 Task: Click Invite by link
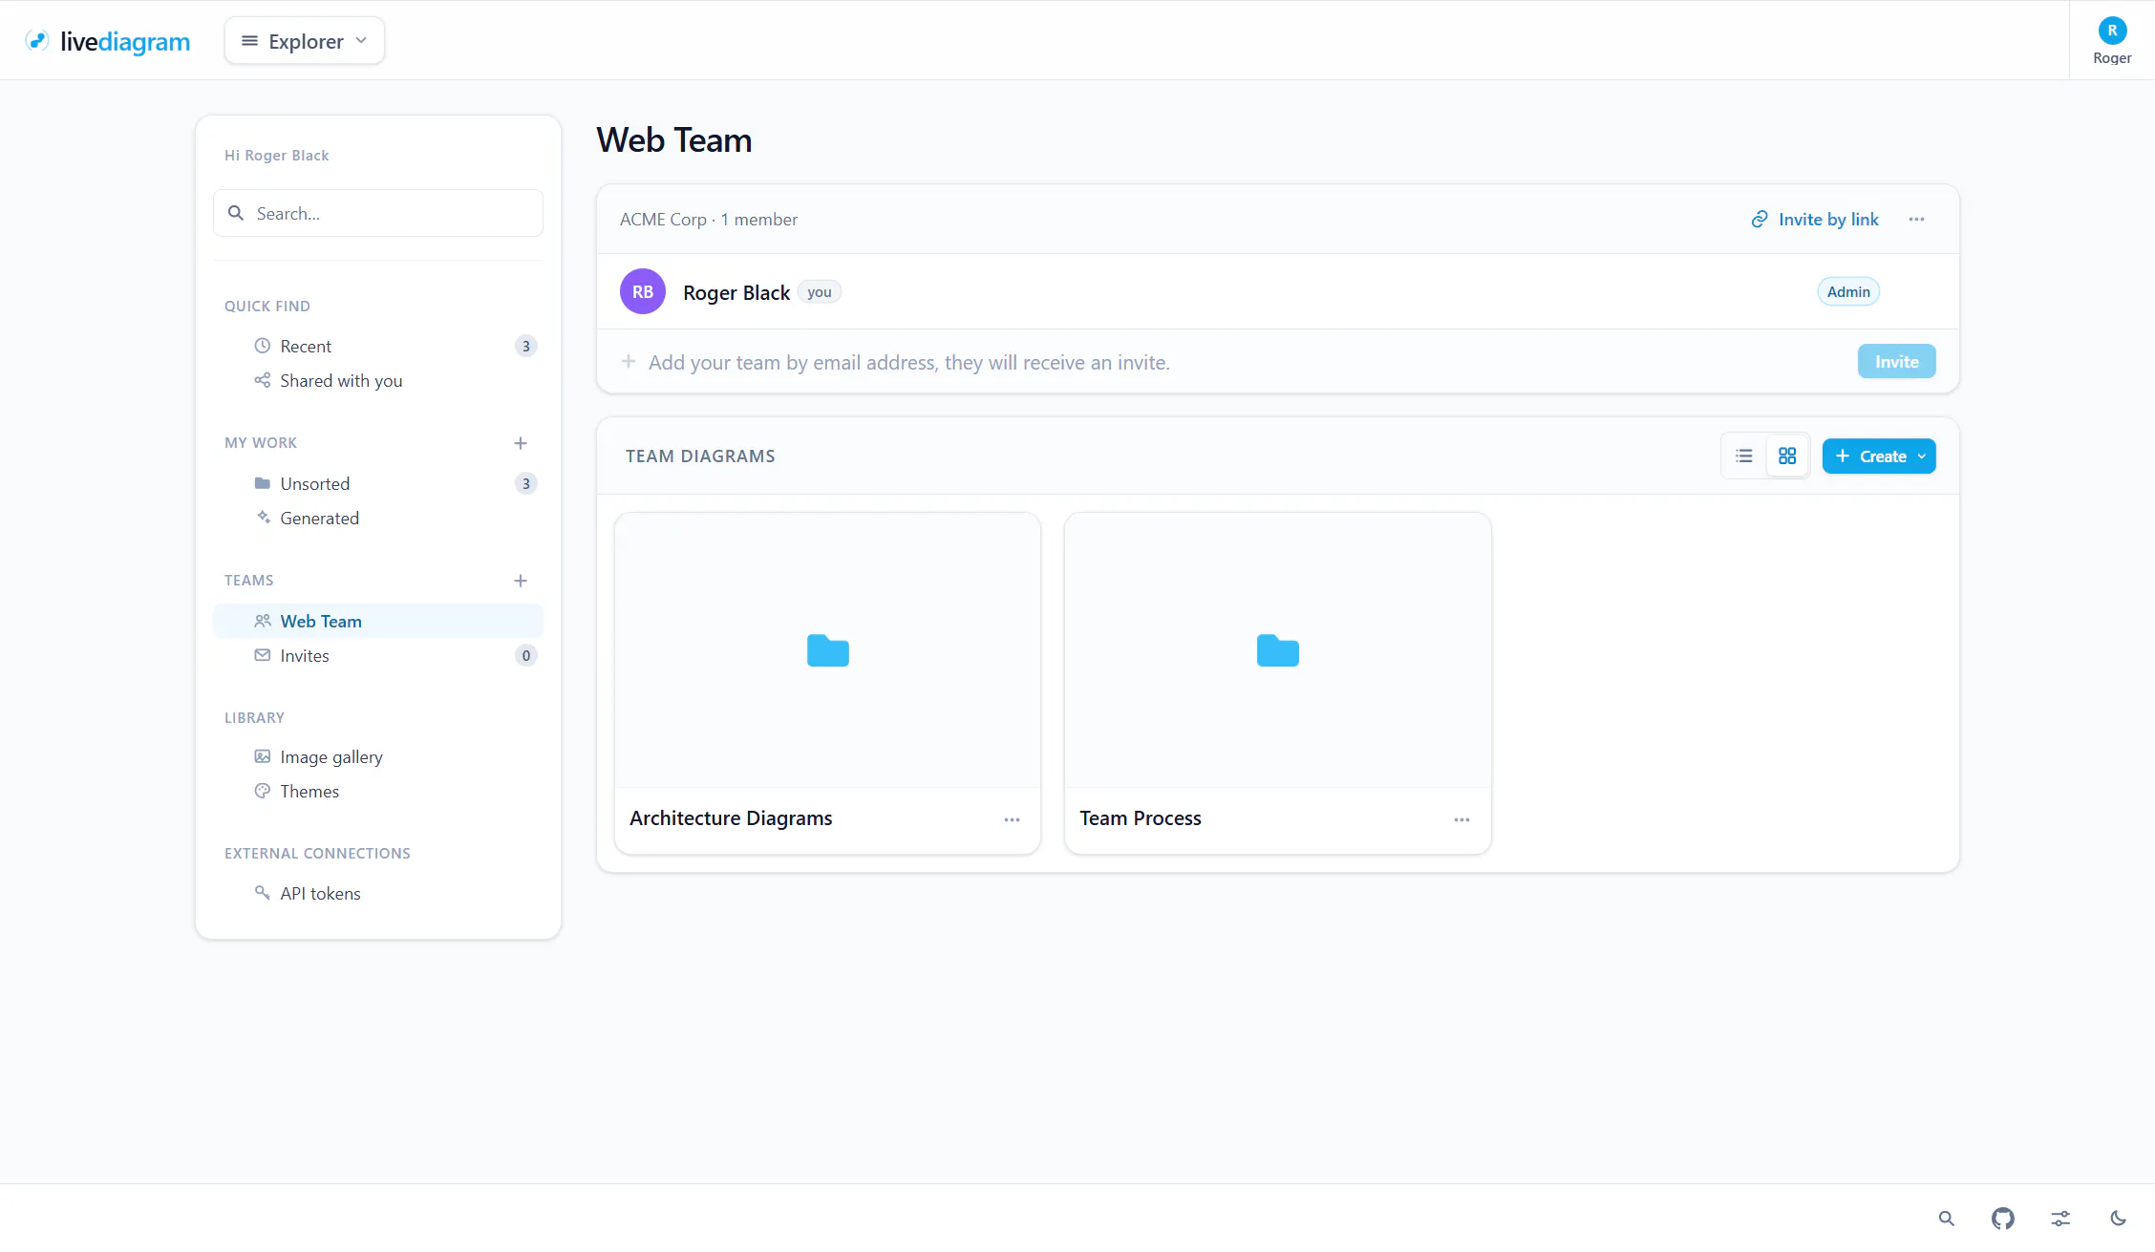coord(1815,220)
